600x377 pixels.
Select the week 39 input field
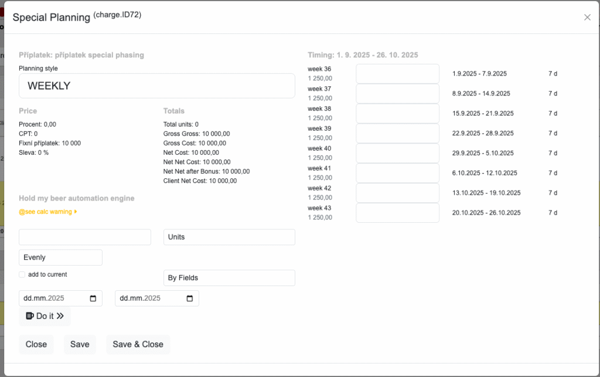click(x=397, y=133)
